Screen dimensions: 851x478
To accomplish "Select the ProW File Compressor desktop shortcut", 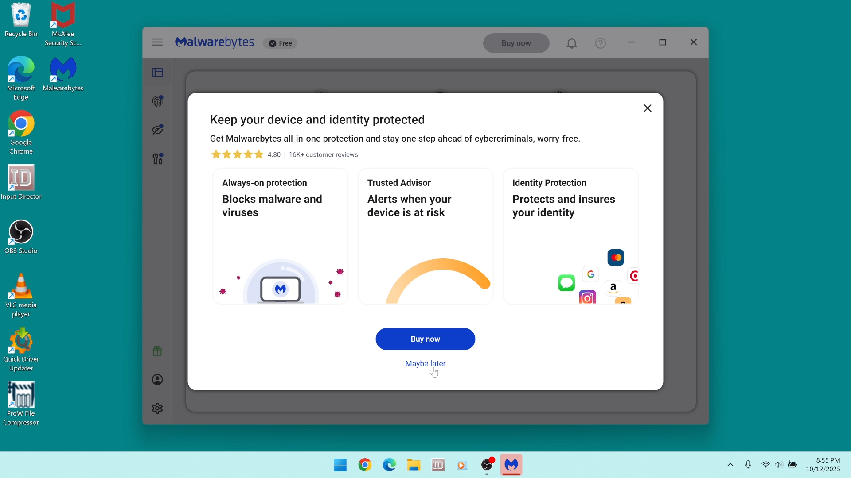I will (x=21, y=404).
